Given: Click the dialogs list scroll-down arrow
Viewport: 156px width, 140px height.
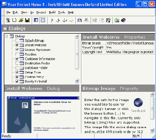Looking at the screenshot, I should 77,81.
